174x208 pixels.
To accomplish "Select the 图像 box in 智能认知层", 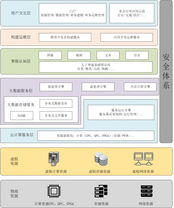I will [x=50, y=55].
